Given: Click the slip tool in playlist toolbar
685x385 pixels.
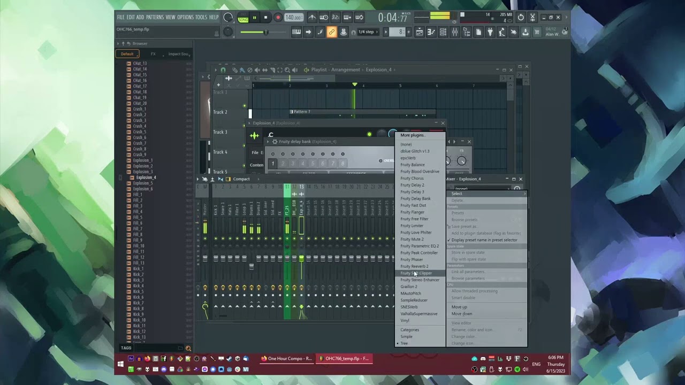Looking at the screenshot, I should (265, 70).
